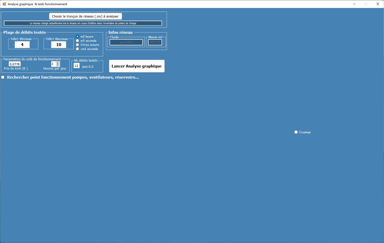
Task: Toggle the 'Couplage' checkbox
Action: coord(296,132)
